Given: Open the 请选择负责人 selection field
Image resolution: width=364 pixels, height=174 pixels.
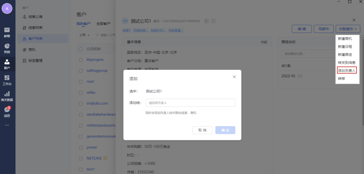Looking at the screenshot, I should coord(190,103).
